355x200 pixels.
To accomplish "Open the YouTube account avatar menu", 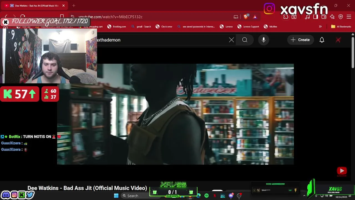I will (x=338, y=40).
